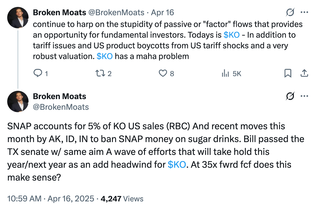
Task: Open the first Broken Moats profile picture
Action: (18, 18)
